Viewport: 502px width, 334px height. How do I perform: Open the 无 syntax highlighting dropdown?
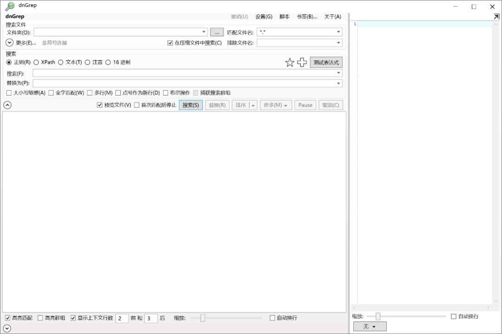[370, 326]
